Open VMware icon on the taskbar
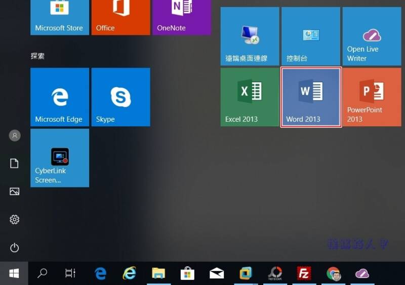 tap(246, 273)
